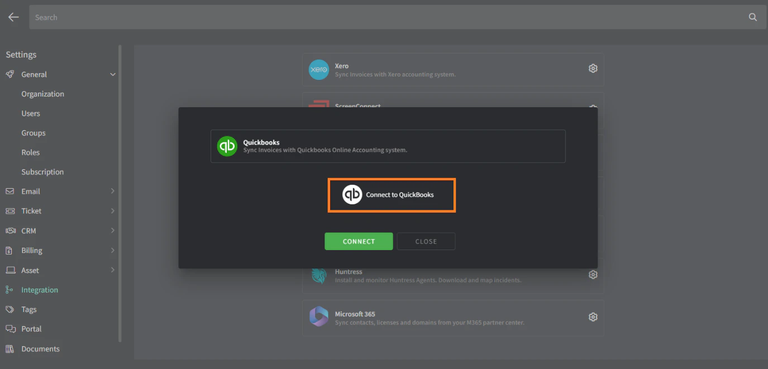Click the Huntress integration title
Screen dimensions: 768x369
click(x=349, y=271)
